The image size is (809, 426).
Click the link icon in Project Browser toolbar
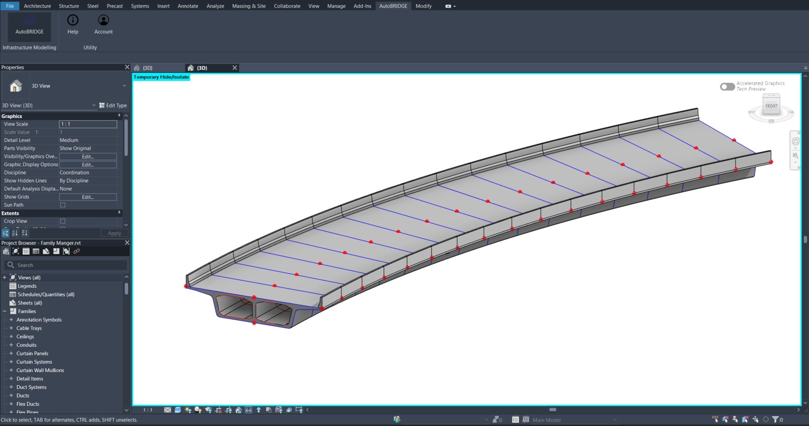[x=77, y=252]
